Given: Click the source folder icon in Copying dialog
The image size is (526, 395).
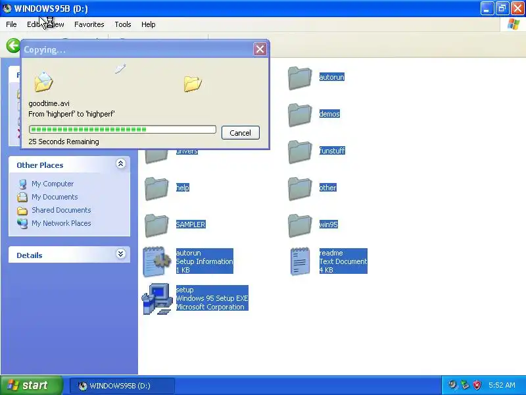Looking at the screenshot, I should pyautogui.click(x=43, y=82).
